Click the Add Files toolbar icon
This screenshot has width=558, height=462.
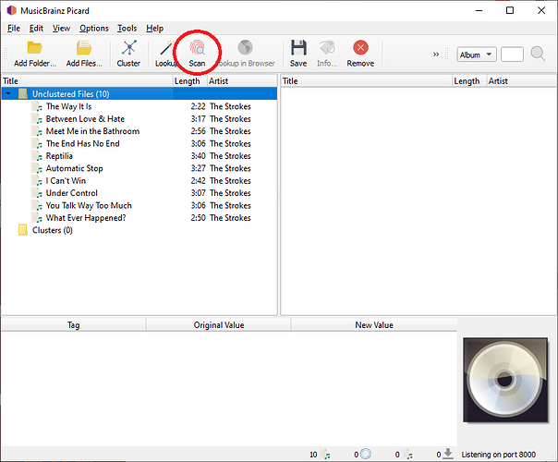click(84, 48)
